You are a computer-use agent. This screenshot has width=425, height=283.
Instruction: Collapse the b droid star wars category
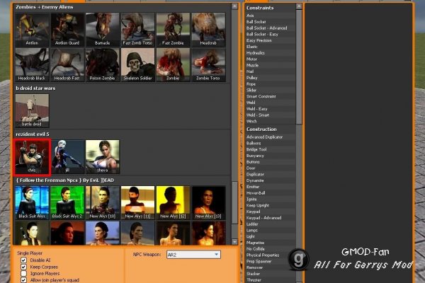click(35, 88)
